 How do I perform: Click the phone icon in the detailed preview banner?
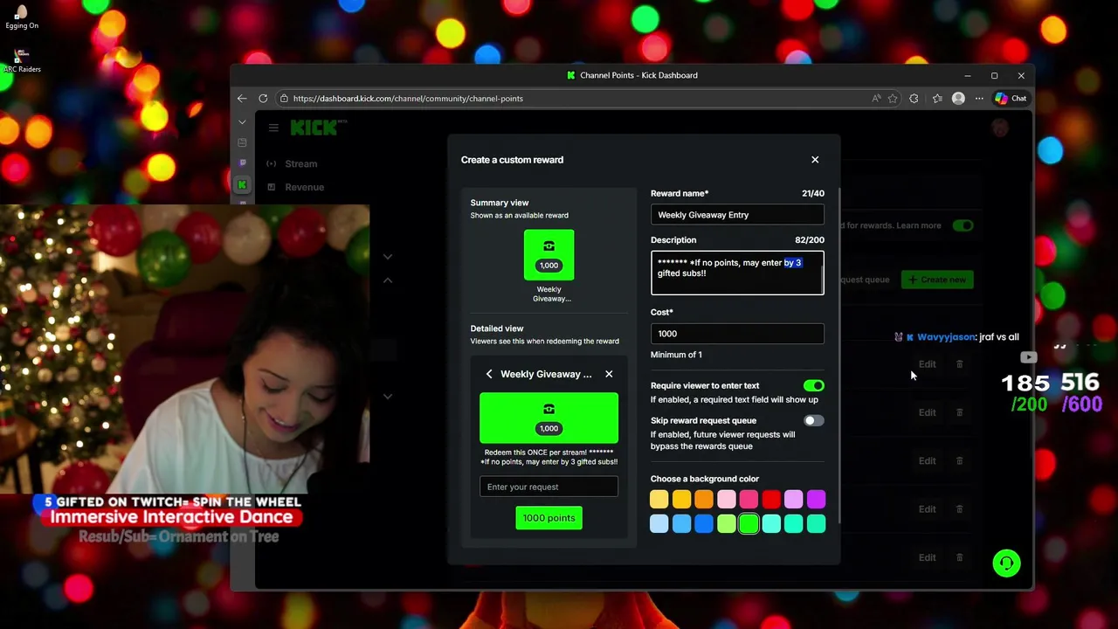(x=549, y=409)
